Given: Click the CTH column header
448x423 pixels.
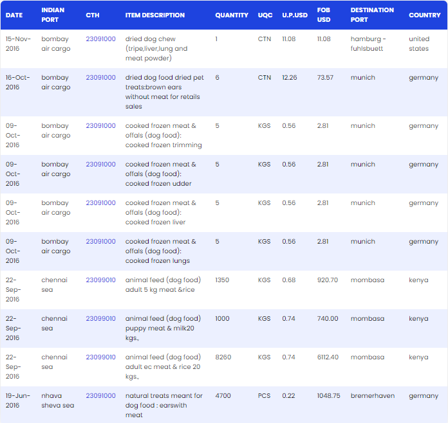Looking at the screenshot, I should (x=93, y=15).
